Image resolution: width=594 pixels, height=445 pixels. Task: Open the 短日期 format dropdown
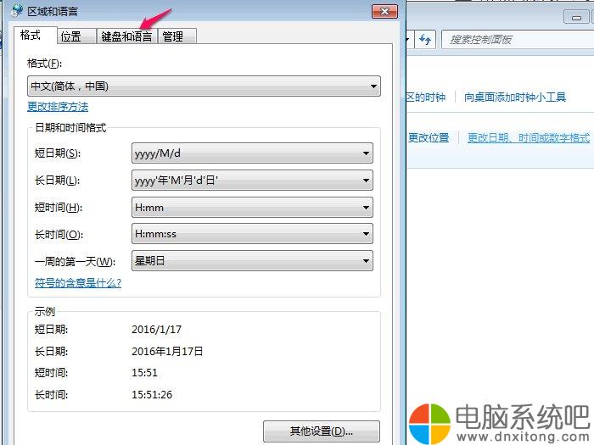click(x=252, y=153)
